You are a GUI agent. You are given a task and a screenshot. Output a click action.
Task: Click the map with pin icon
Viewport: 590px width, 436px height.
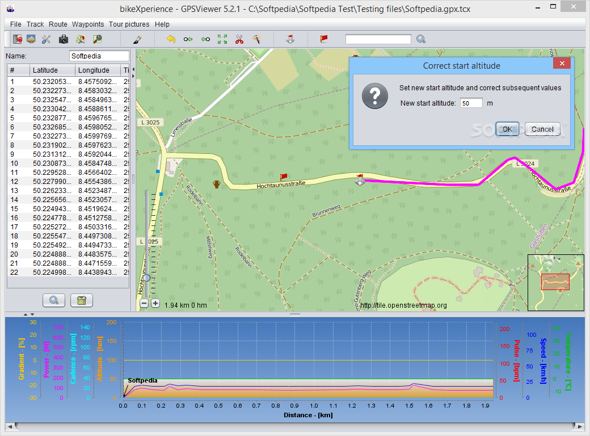81,39
